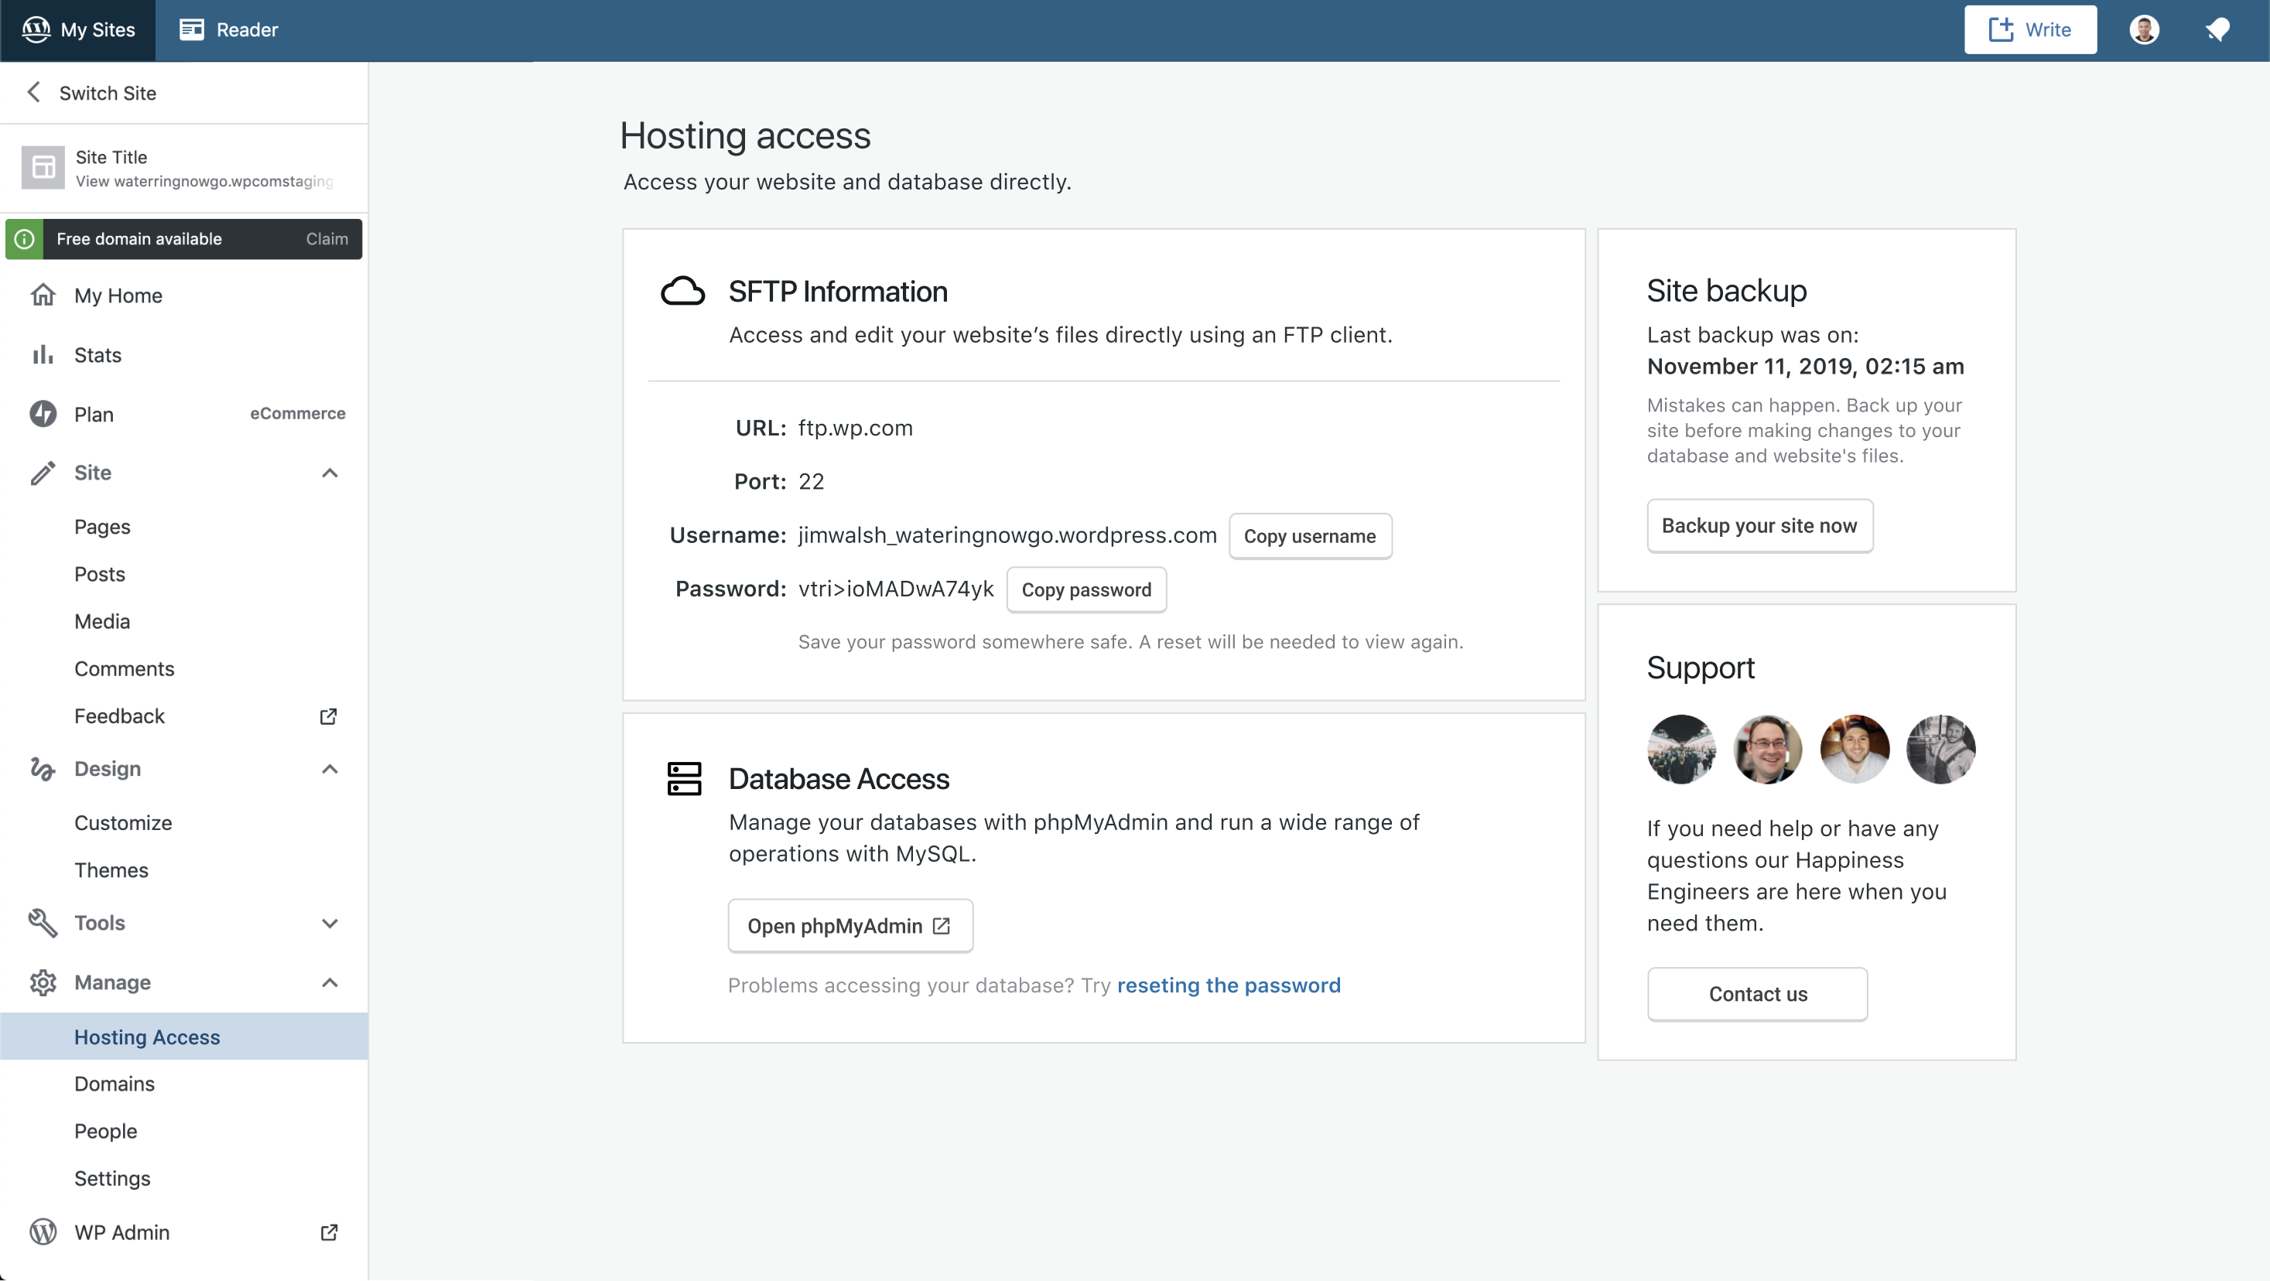Collapse the Design section chevron
2270x1281 pixels.
point(330,769)
